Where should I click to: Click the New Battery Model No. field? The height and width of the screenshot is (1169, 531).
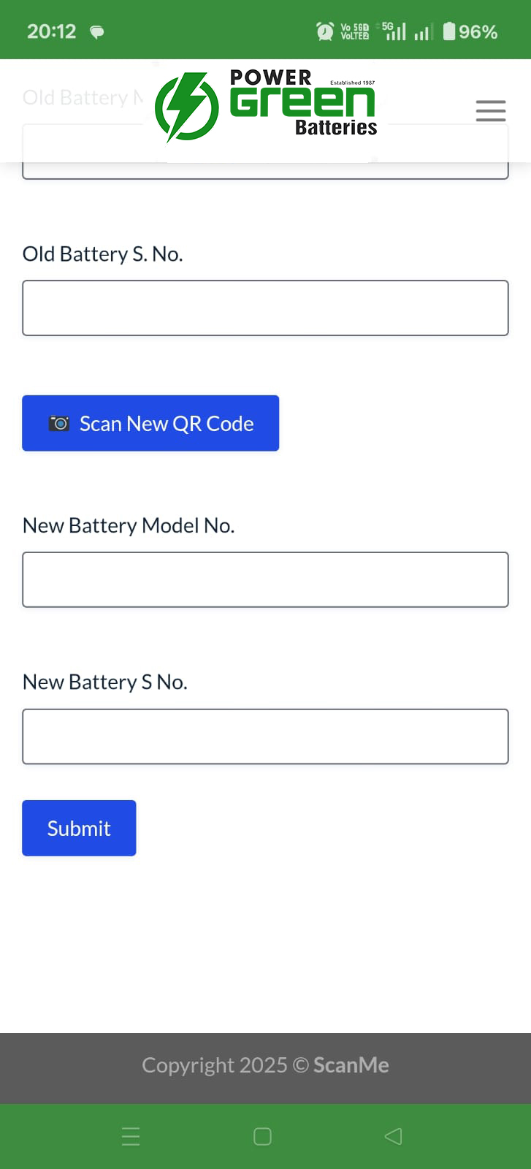pyautogui.click(x=265, y=579)
